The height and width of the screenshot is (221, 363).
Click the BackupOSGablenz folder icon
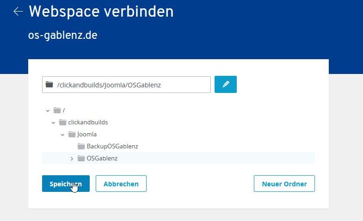(x=81, y=147)
